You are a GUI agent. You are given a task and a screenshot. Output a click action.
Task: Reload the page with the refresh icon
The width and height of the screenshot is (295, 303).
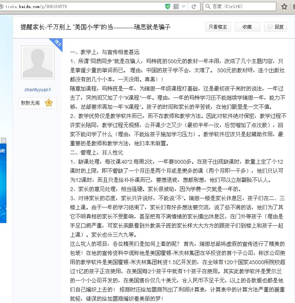point(194,6)
